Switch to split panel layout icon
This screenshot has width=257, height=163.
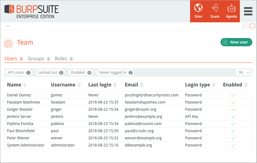pyautogui.click(x=245, y=26)
